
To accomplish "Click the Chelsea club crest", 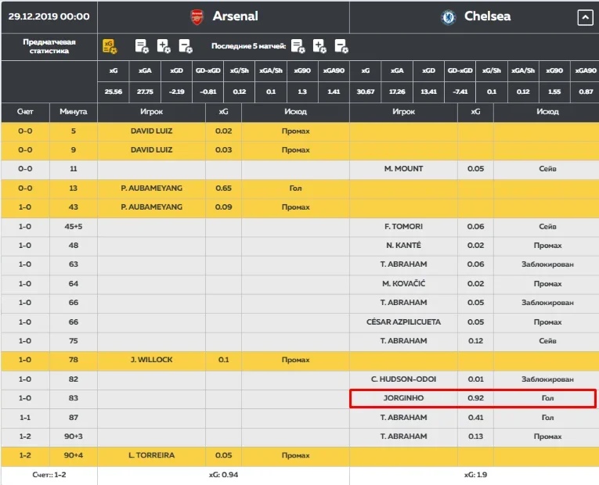I will coord(449,16).
